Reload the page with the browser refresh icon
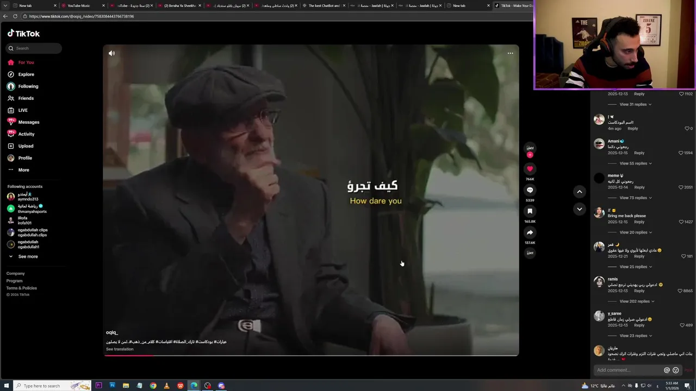Viewport: 696px width, 391px height. tap(15, 16)
